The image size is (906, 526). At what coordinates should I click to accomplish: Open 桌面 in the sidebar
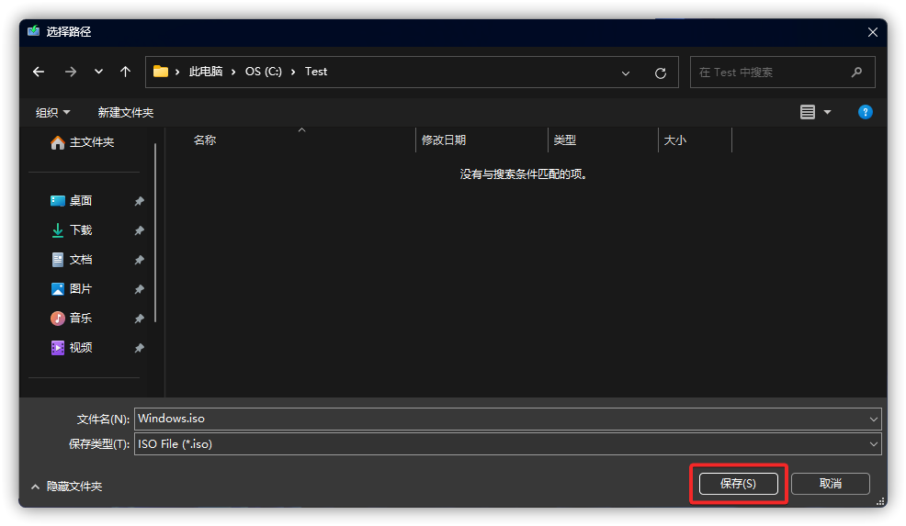point(72,201)
